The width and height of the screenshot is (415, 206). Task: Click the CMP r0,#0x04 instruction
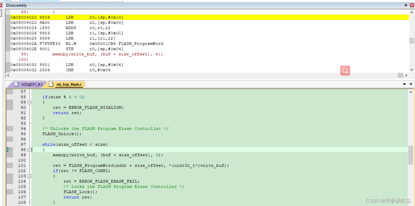[61, 70]
